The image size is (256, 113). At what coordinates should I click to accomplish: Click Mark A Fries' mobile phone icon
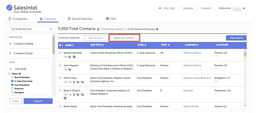point(74,82)
